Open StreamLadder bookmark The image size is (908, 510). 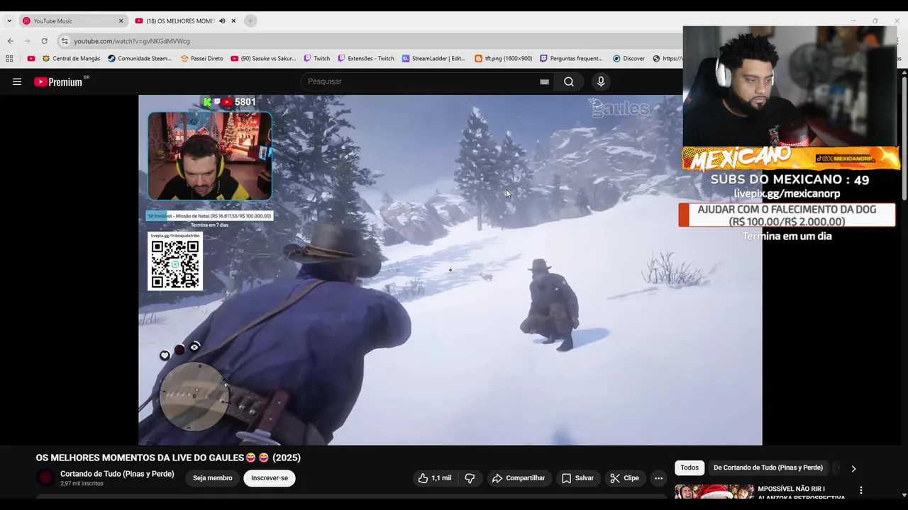click(x=433, y=59)
